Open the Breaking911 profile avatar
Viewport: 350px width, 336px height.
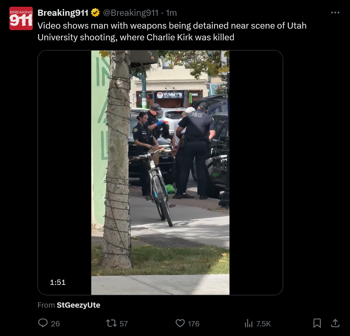[21, 18]
